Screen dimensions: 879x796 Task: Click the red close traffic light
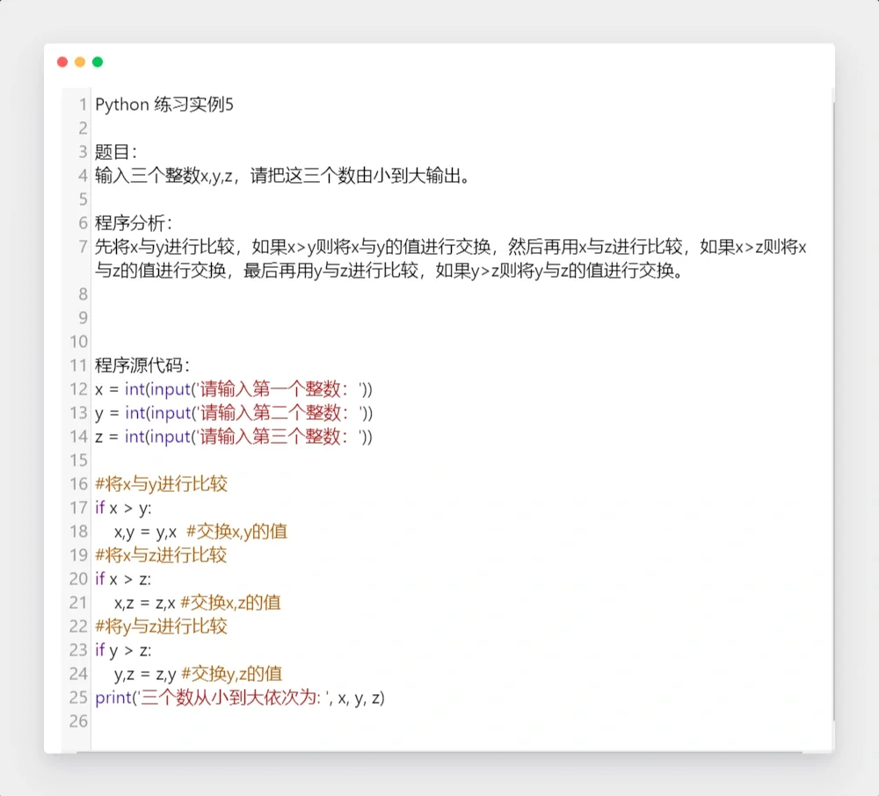click(x=62, y=62)
